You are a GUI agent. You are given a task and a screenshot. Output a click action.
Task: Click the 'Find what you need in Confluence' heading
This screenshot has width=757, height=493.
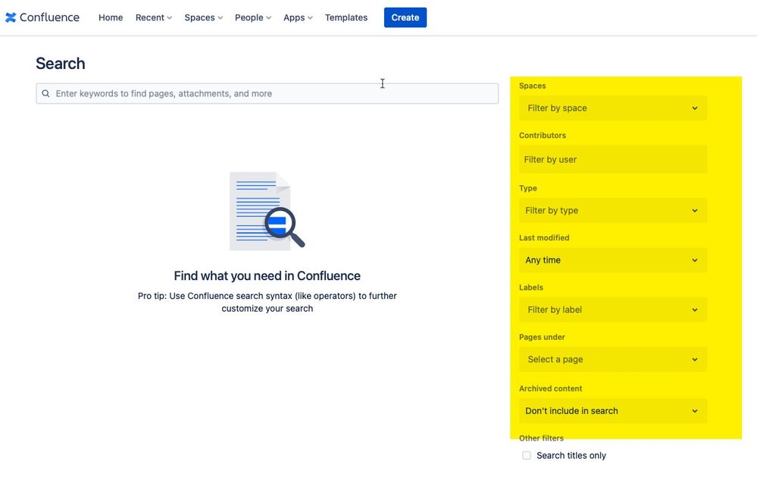point(267,275)
